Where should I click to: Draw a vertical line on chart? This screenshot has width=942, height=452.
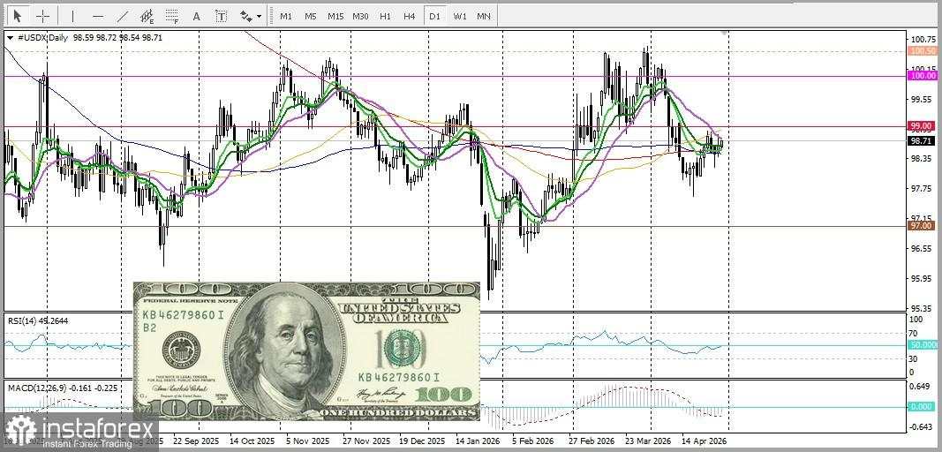73,16
